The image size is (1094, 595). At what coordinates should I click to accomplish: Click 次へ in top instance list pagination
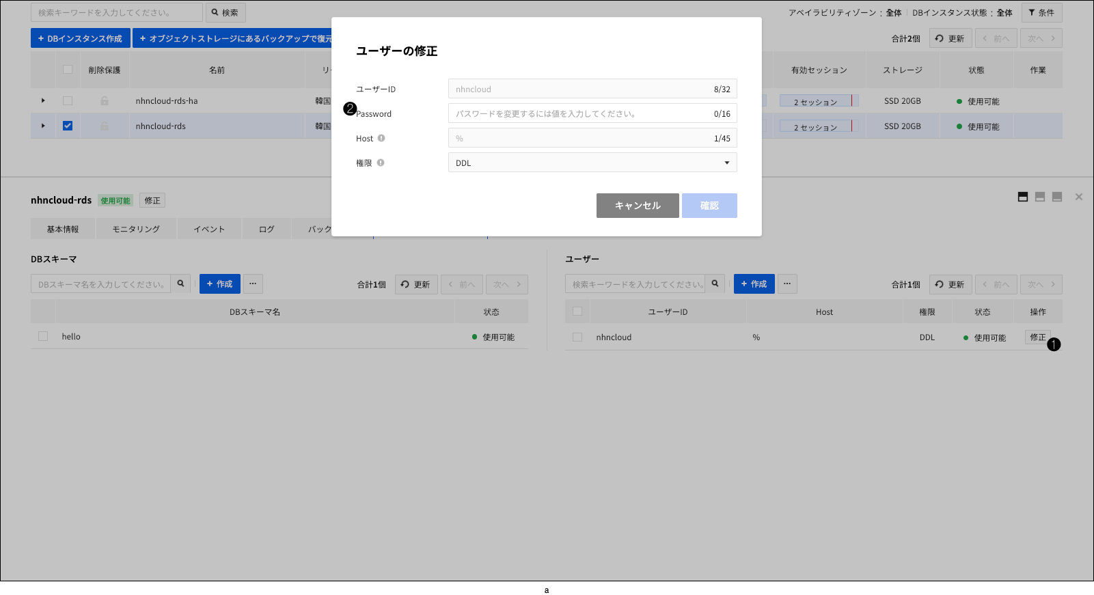point(1041,38)
